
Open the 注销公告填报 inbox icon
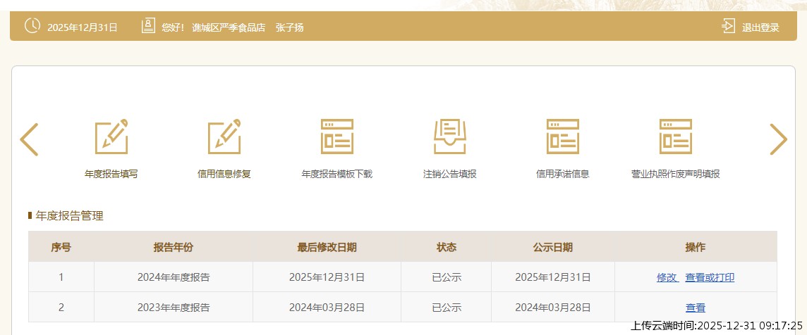(x=450, y=137)
